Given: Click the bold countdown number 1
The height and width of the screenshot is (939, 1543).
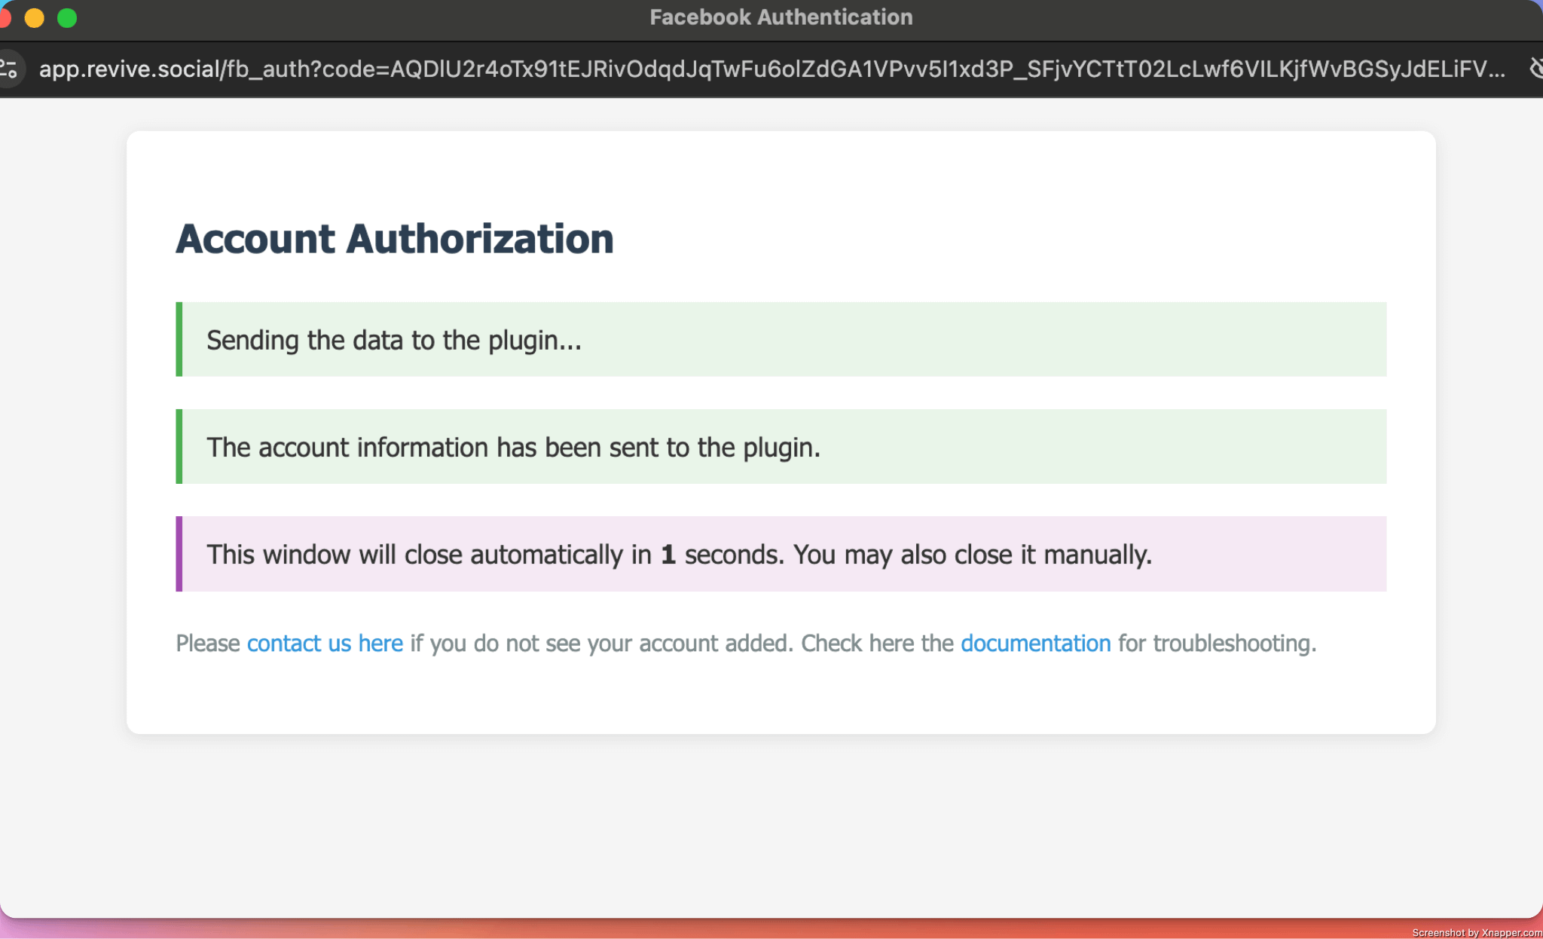Looking at the screenshot, I should coord(668,555).
